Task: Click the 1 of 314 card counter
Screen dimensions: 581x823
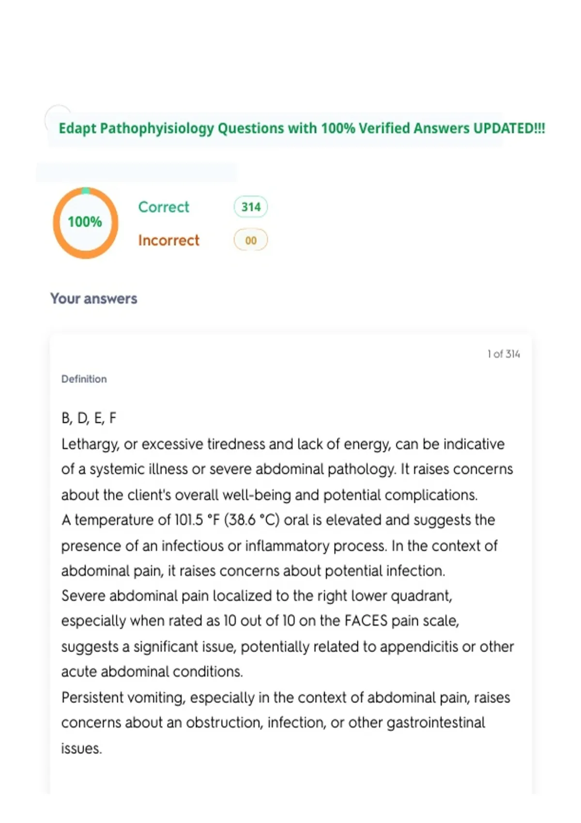Action: tap(504, 354)
